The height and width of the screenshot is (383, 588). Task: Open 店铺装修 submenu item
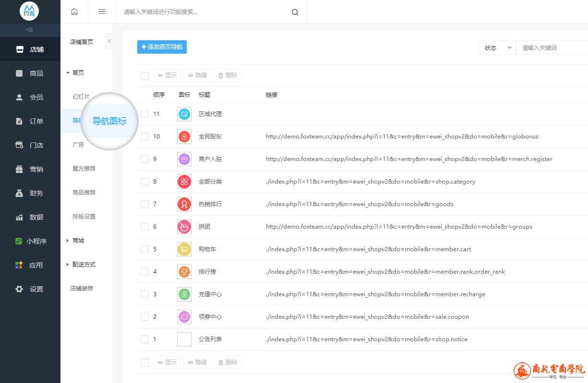click(x=82, y=289)
